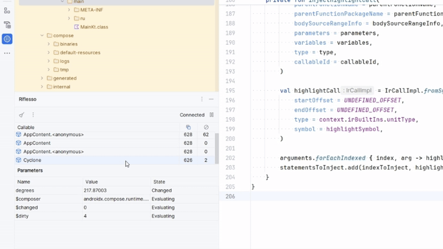
Task: Click highlightSymbol in the editor
Action: (x=353, y=129)
